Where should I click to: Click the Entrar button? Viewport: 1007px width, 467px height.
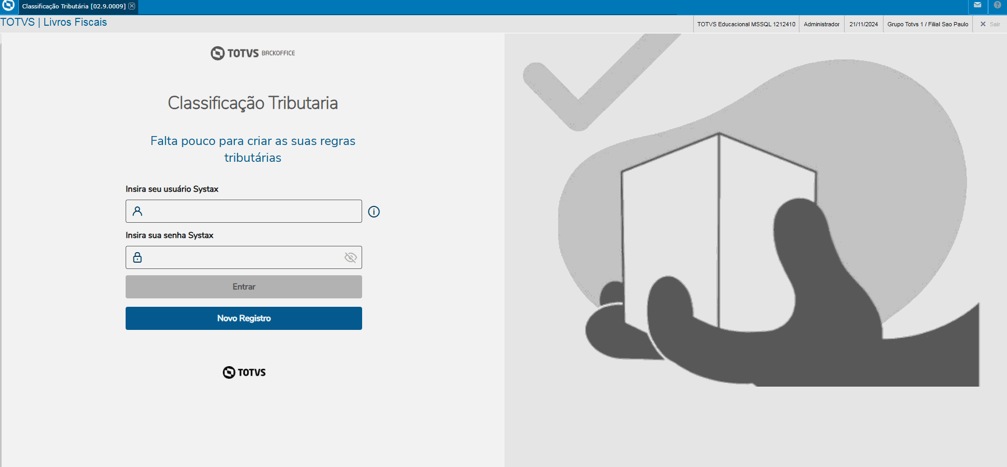click(x=244, y=287)
